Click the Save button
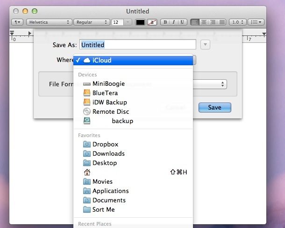The width and height of the screenshot is (285, 228). click(x=214, y=107)
